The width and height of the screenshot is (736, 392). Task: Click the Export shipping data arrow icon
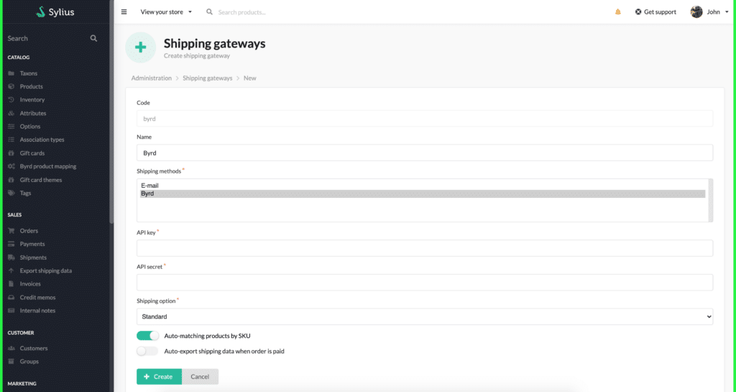(x=11, y=270)
